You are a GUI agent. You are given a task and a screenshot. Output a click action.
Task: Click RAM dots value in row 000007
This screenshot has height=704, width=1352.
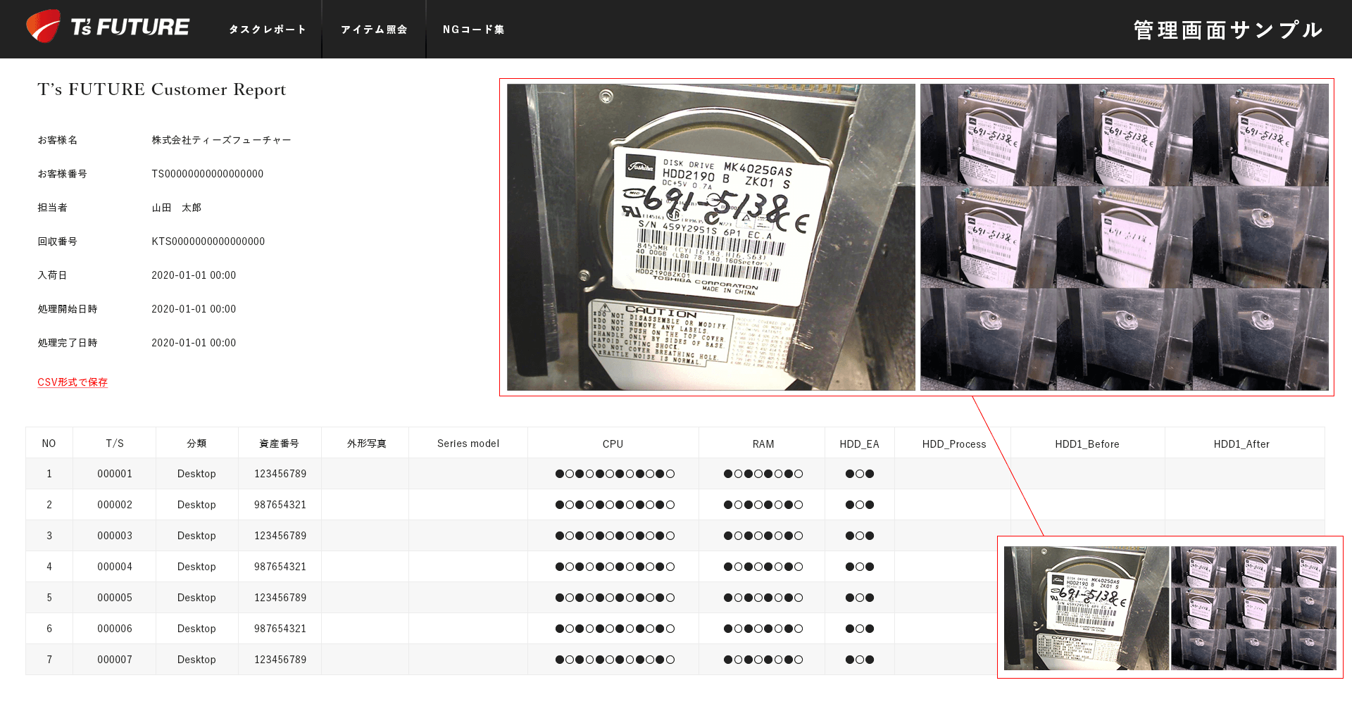[763, 660]
